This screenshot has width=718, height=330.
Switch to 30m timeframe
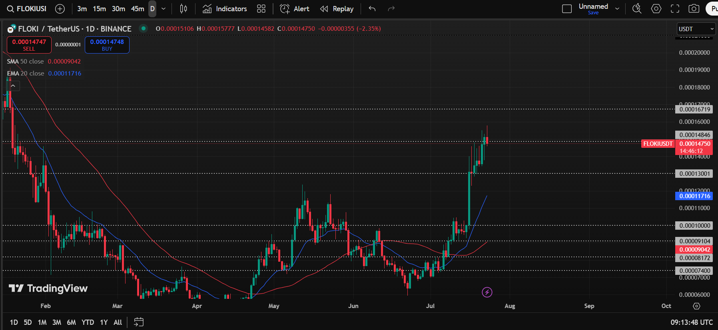point(119,9)
